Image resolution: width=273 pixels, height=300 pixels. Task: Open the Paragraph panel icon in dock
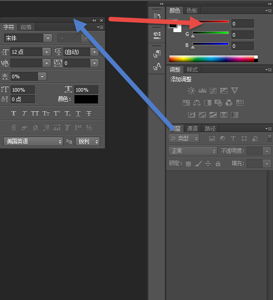pyautogui.click(x=157, y=54)
